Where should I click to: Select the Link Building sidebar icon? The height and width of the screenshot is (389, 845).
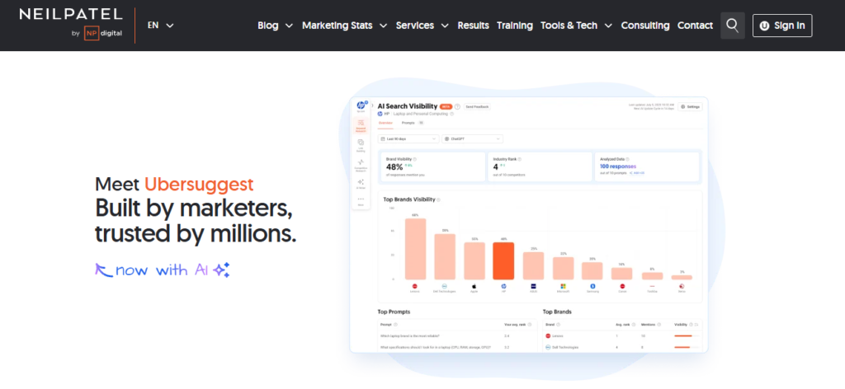[x=361, y=144]
